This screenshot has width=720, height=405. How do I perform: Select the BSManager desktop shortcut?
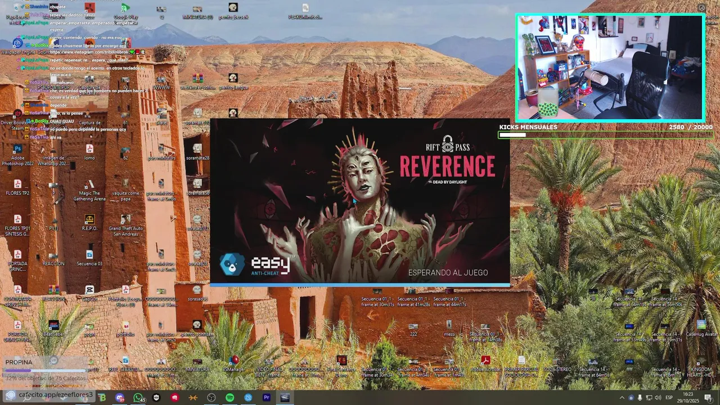point(233,364)
